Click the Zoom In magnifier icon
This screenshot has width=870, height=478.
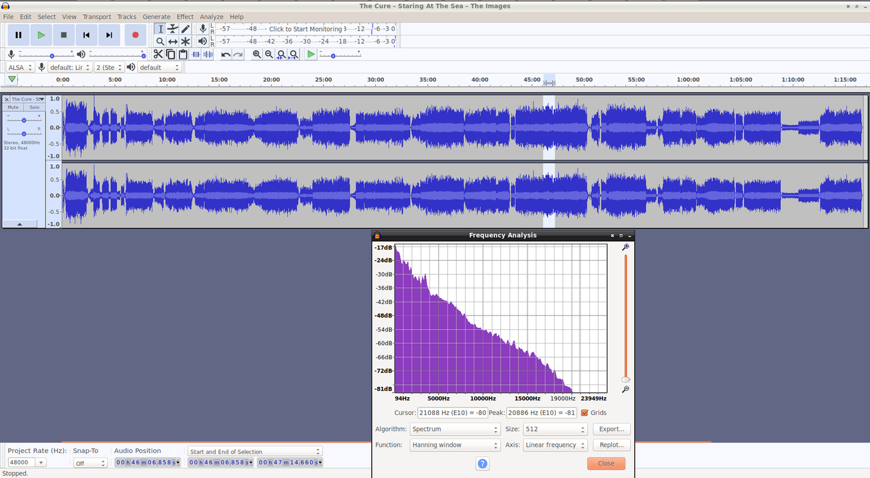(256, 54)
